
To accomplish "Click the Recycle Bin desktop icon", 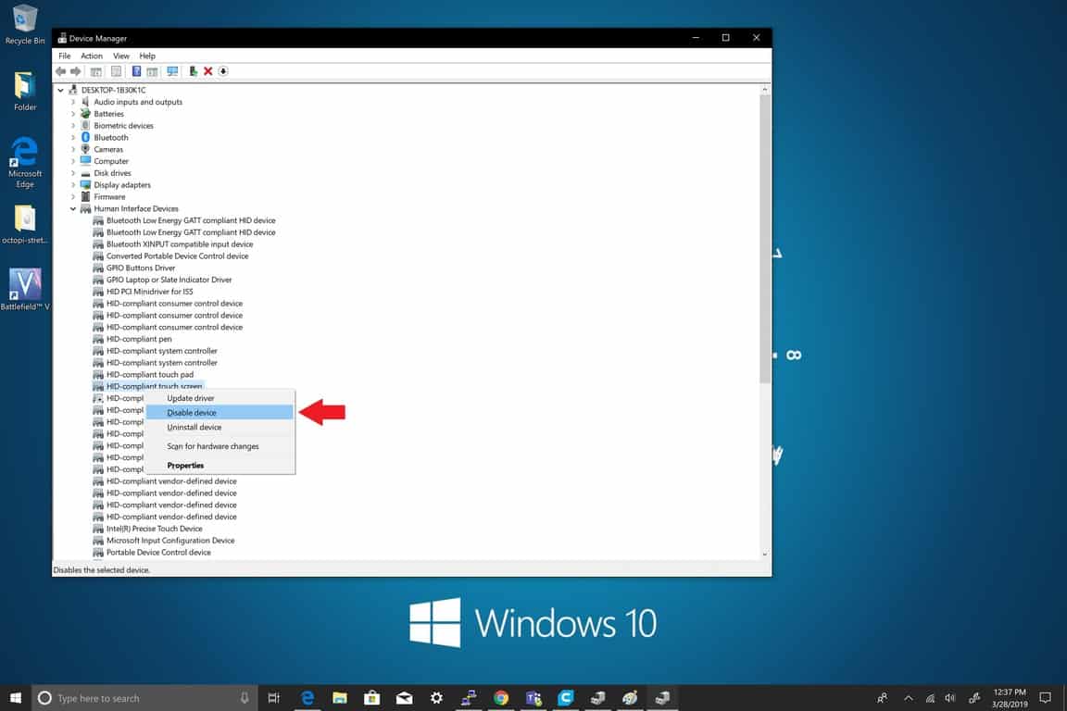I will tap(25, 24).
